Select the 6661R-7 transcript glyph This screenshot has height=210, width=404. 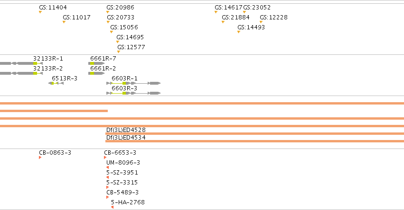coord(96,63)
